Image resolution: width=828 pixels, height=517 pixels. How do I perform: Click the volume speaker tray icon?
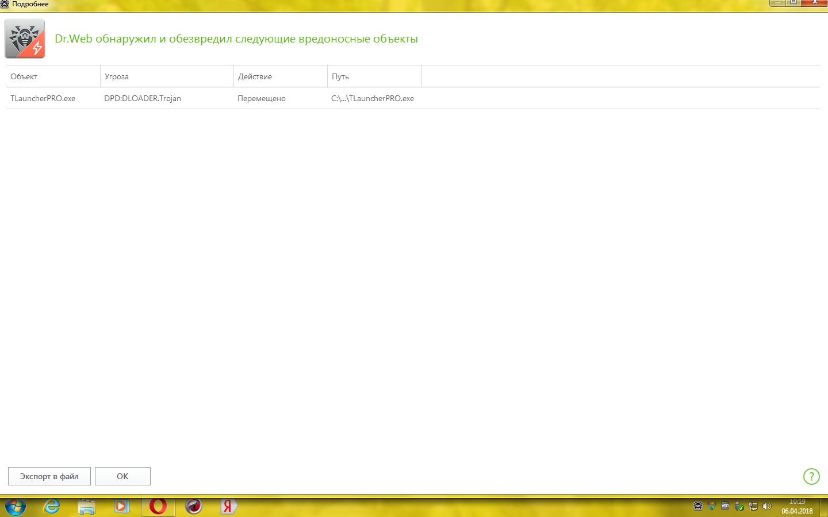tap(766, 506)
